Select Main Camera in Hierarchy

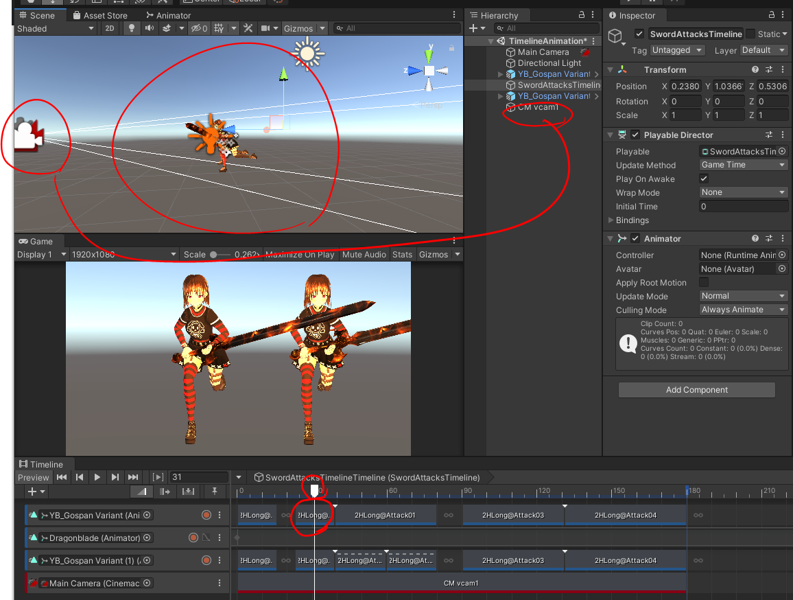543,51
